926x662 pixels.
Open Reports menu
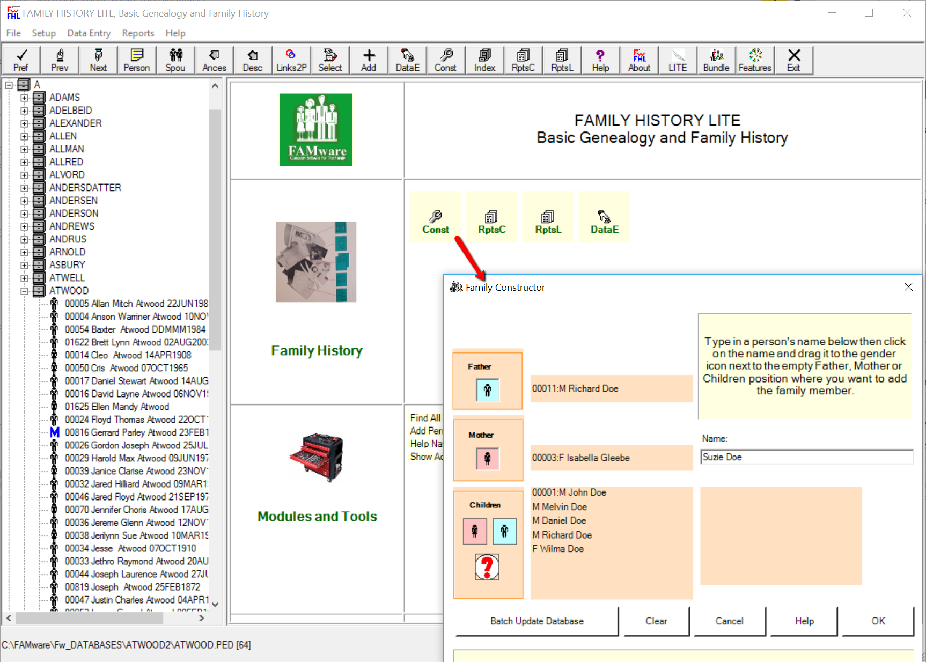[138, 33]
